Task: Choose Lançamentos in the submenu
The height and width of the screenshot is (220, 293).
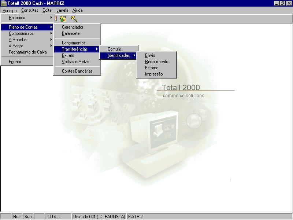Action: (x=77, y=43)
